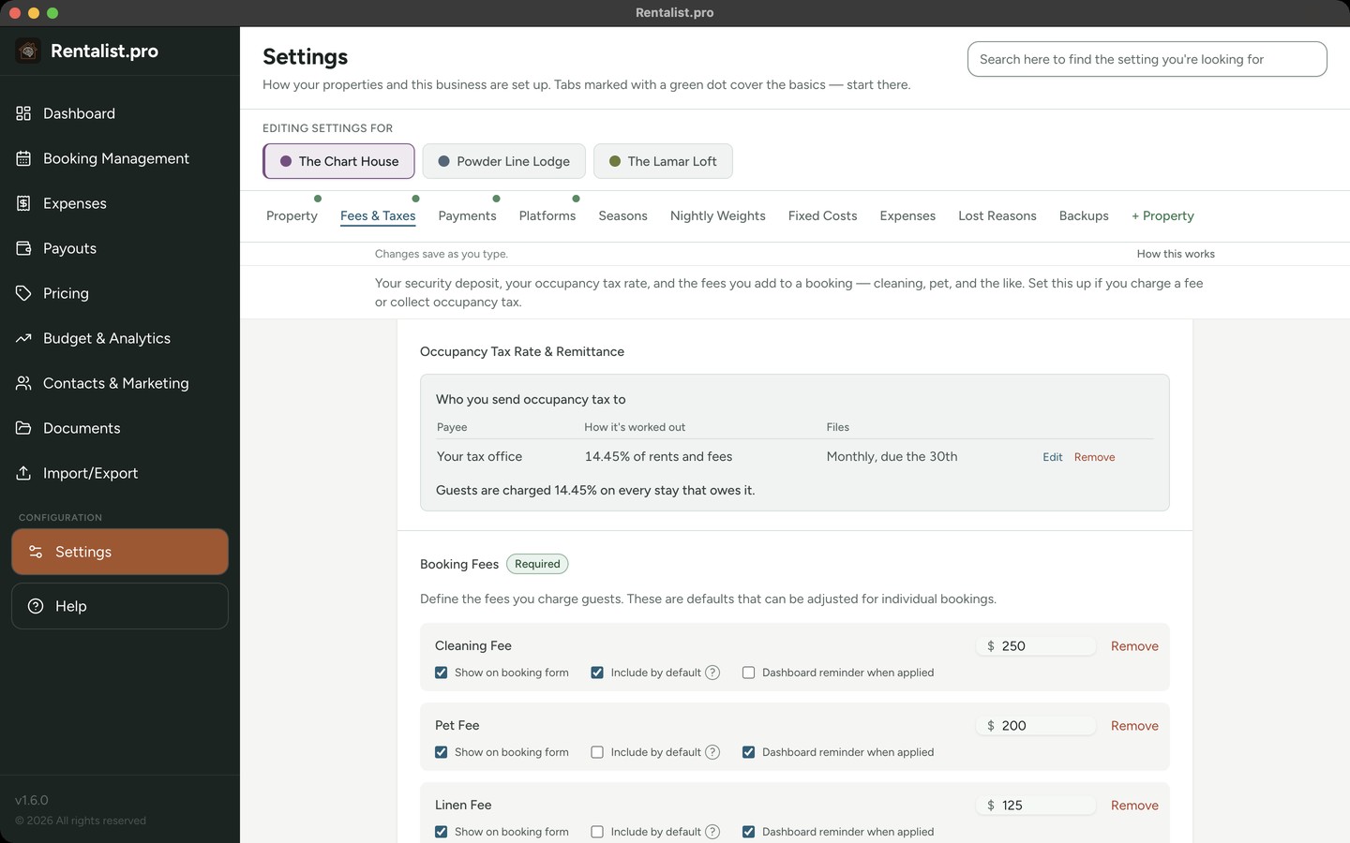1350x843 pixels.
Task: Click the Import/Export upload icon
Action: point(23,473)
